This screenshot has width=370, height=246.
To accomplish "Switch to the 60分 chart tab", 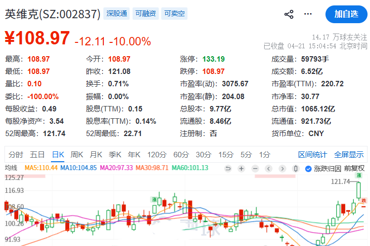I will point(181,155).
